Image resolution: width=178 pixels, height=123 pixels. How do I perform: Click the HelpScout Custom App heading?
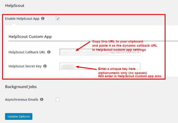(30, 37)
